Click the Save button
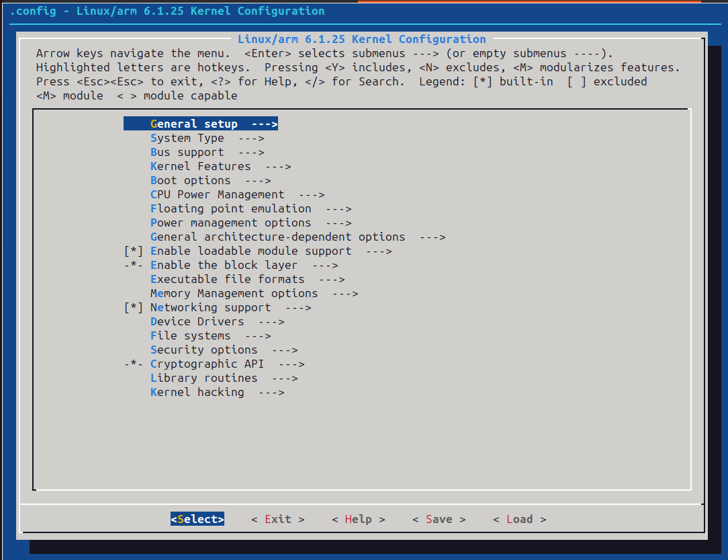 (439, 519)
